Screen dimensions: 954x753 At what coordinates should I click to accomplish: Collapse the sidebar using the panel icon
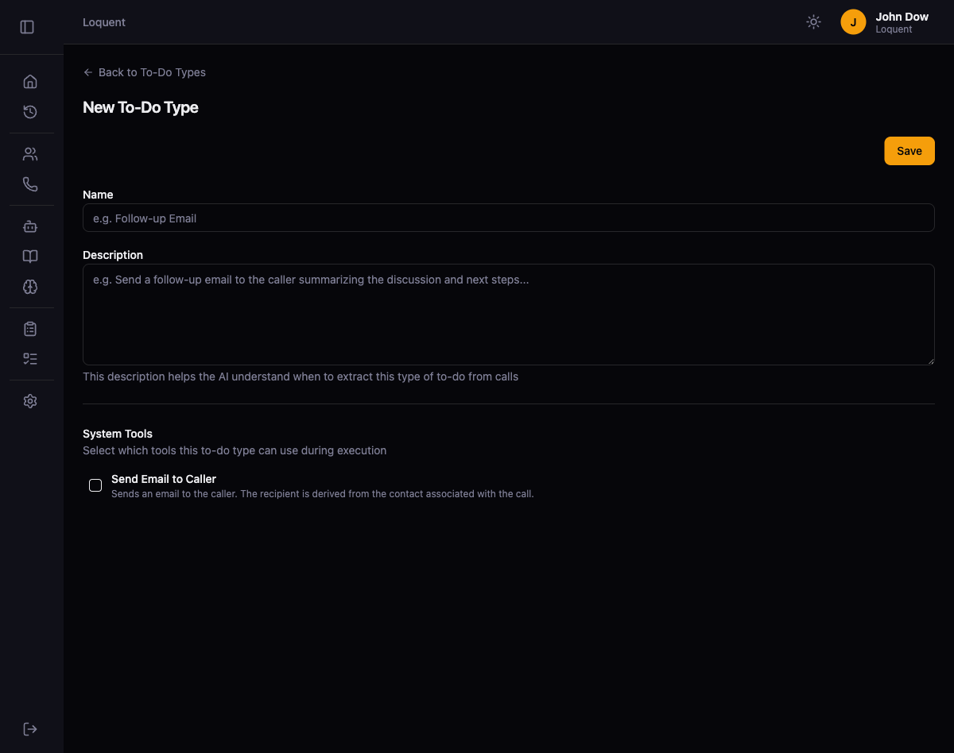(27, 26)
